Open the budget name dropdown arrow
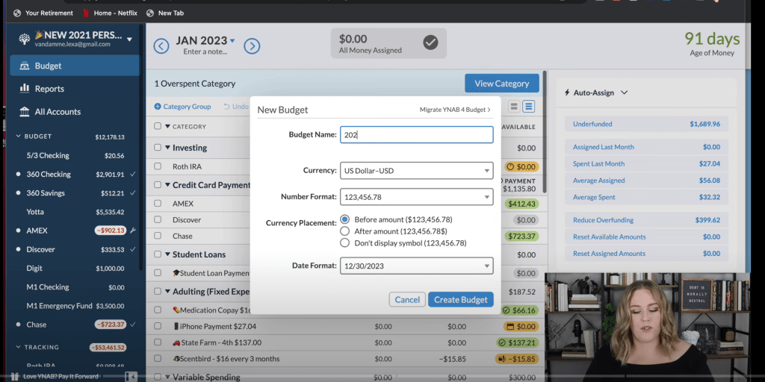The height and width of the screenshot is (382, 765). [x=129, y=39]
